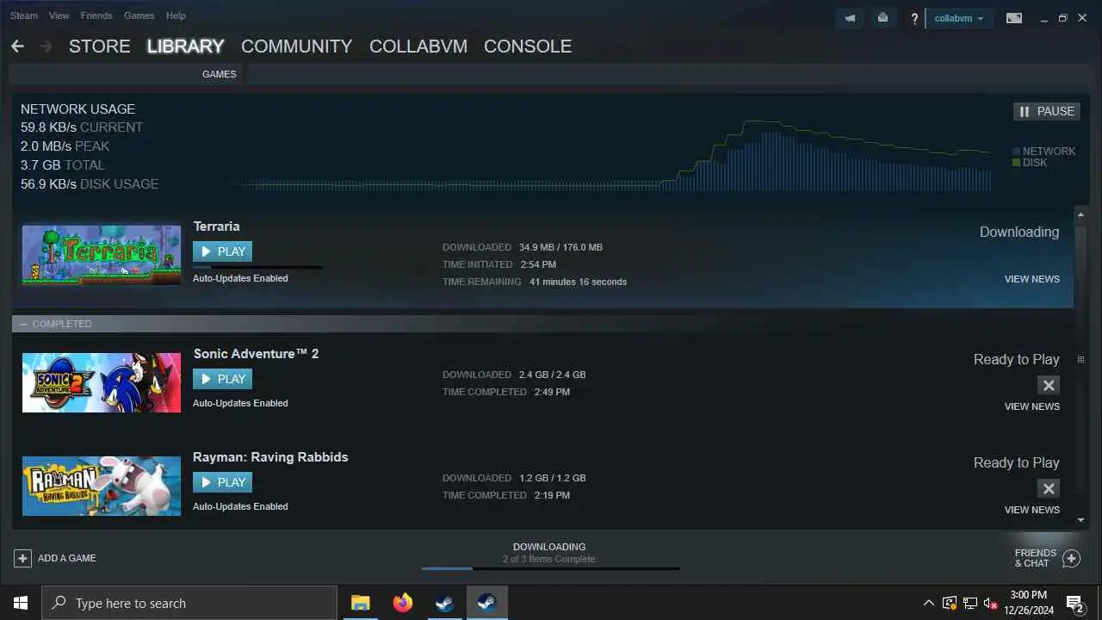Collapse the Completed downloads section
This screenshot has width=1102, height=620.
[x=23, y=324]
